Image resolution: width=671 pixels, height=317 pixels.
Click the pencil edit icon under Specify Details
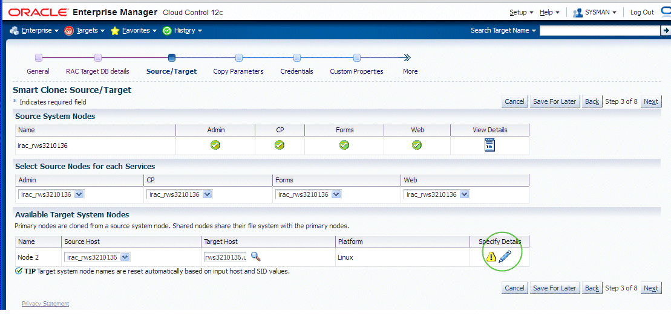tap(505, 257)
